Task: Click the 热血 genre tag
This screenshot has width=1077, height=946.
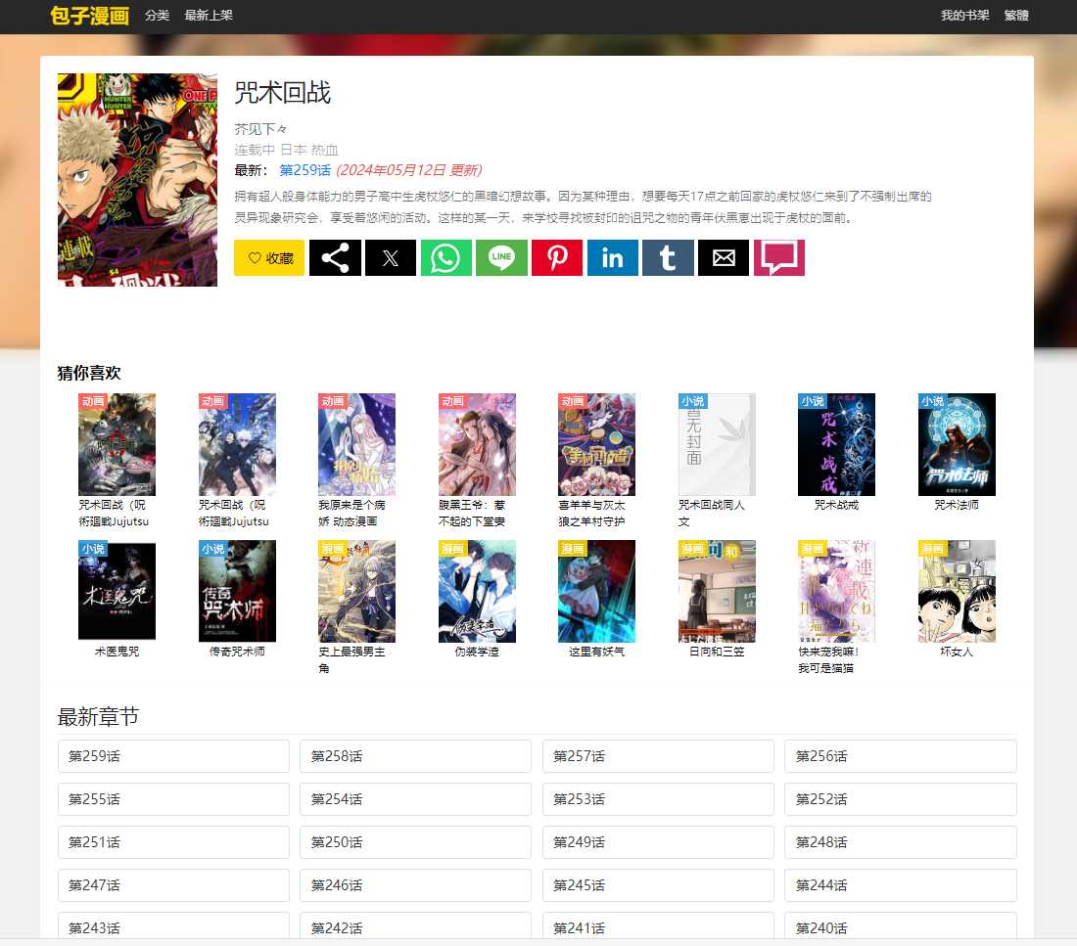Action: [324, 150]
